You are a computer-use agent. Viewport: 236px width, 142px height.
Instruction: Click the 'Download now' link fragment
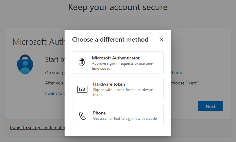[x=177, y=73]
